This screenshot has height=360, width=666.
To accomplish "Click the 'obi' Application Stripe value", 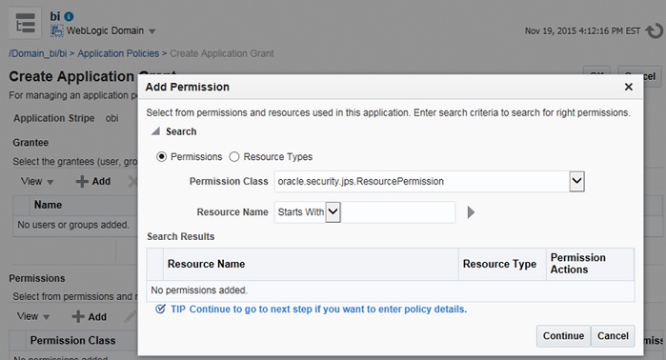I will click(112, 118).
